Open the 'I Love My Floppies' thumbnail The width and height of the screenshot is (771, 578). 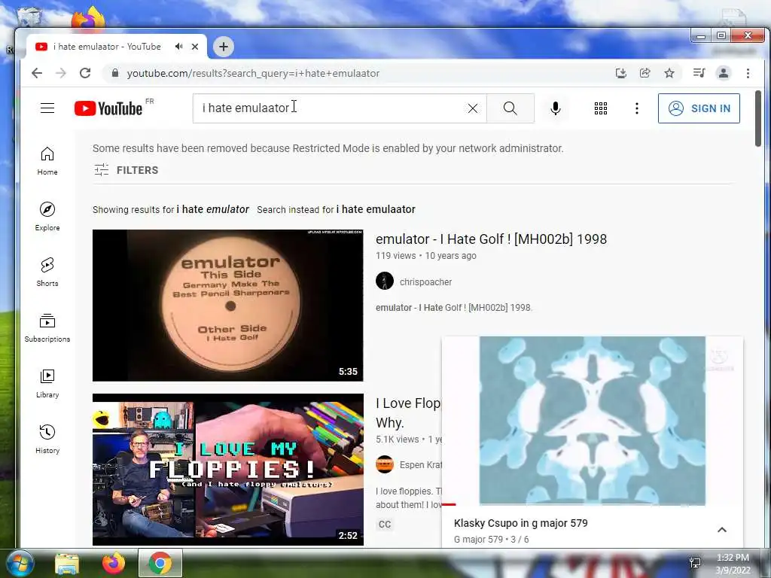pos(227,470)
